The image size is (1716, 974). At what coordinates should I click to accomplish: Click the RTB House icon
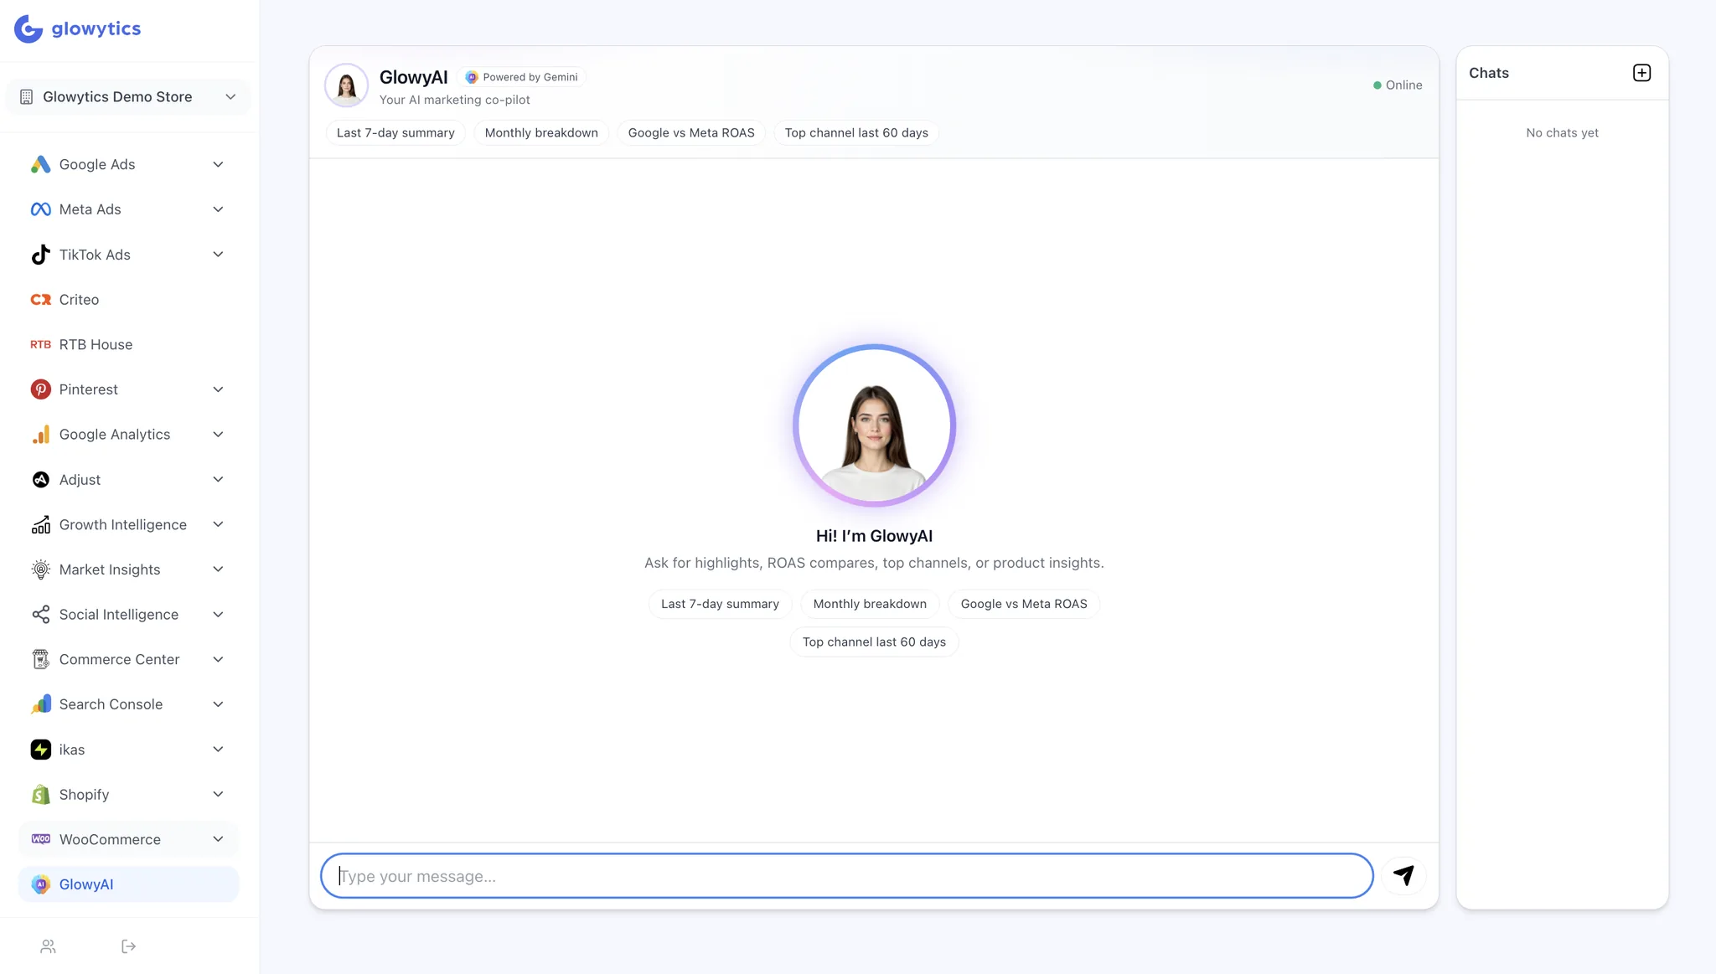click(x=40, y=344)
